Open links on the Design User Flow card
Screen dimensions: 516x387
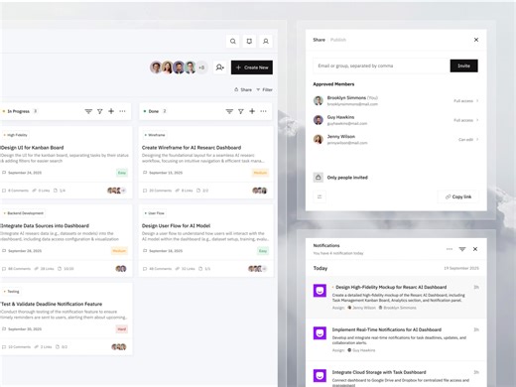pos(185,269)
